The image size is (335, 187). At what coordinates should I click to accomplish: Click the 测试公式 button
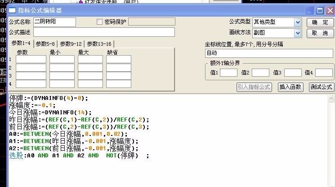(322, 87)
